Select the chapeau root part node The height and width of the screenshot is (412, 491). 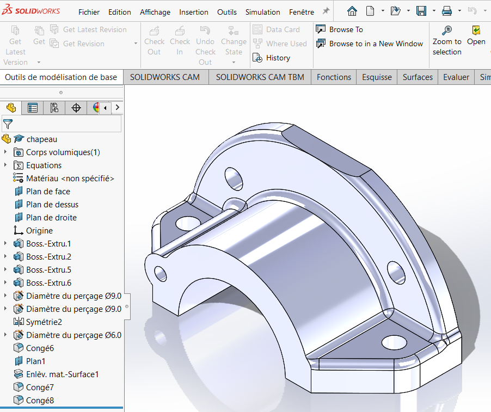coord(42,139)
